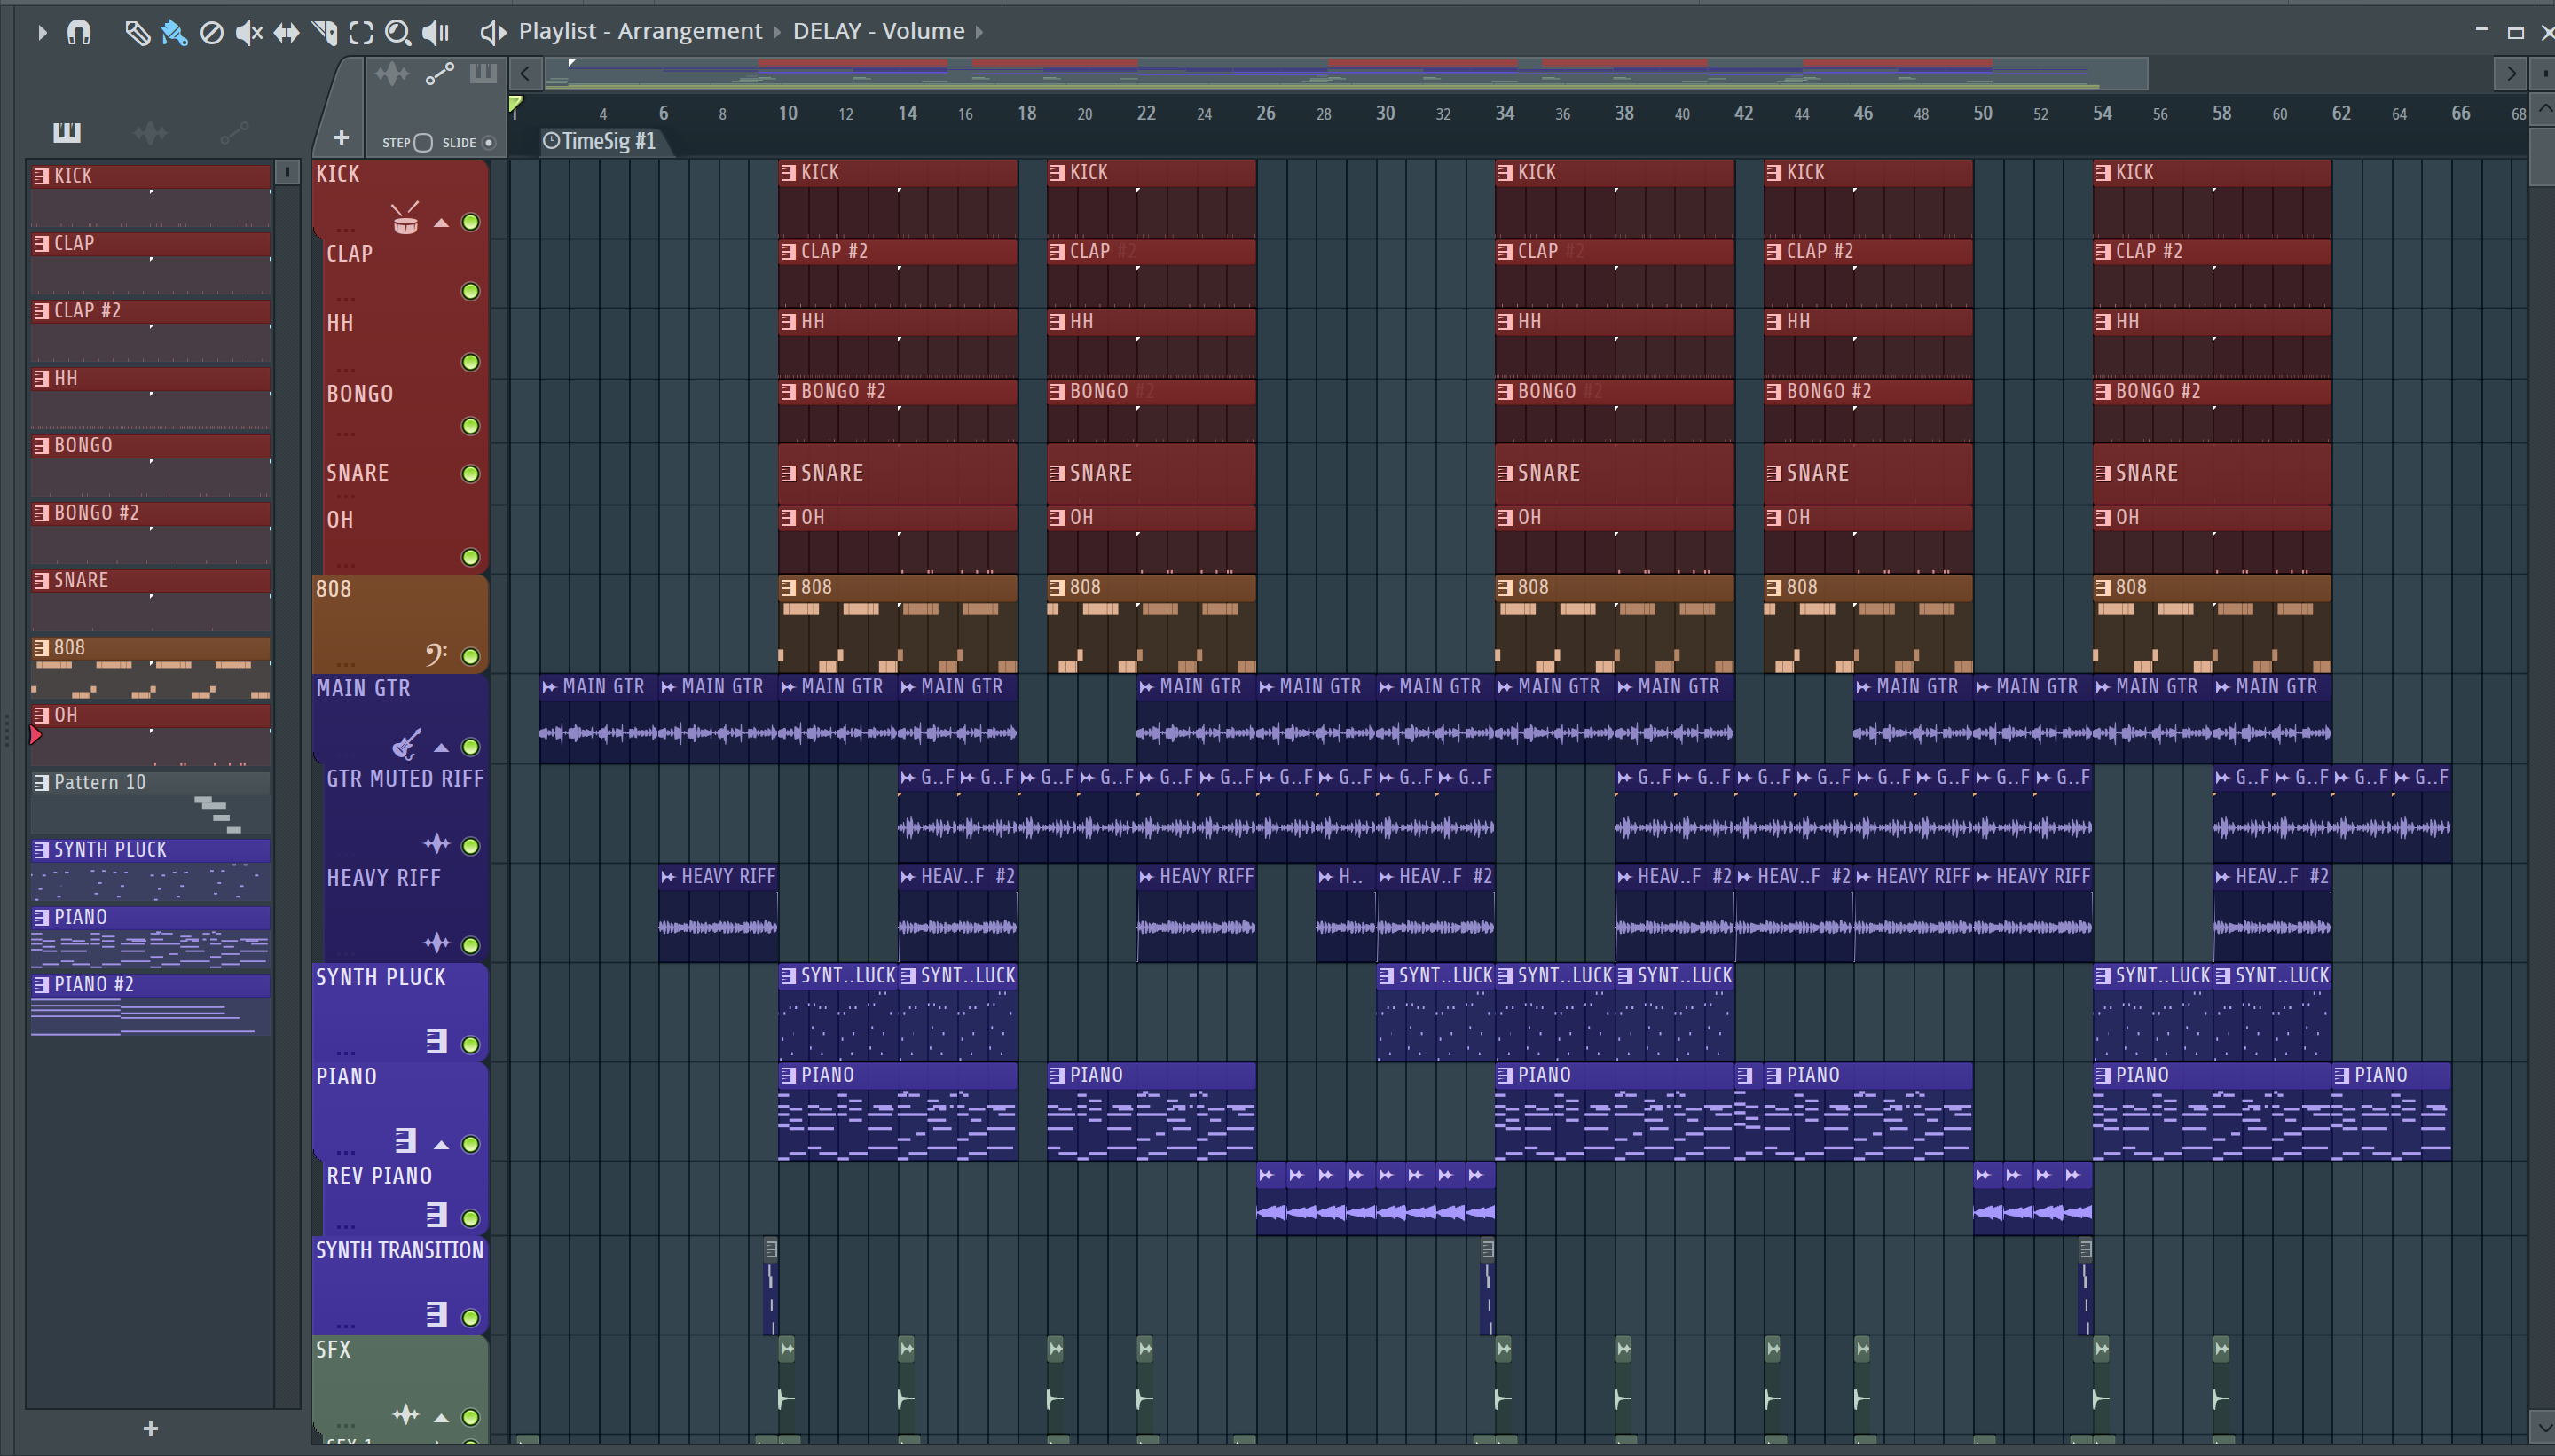Click the audio clip focus icon
2555x1456 pixels.
coord(392,74)
